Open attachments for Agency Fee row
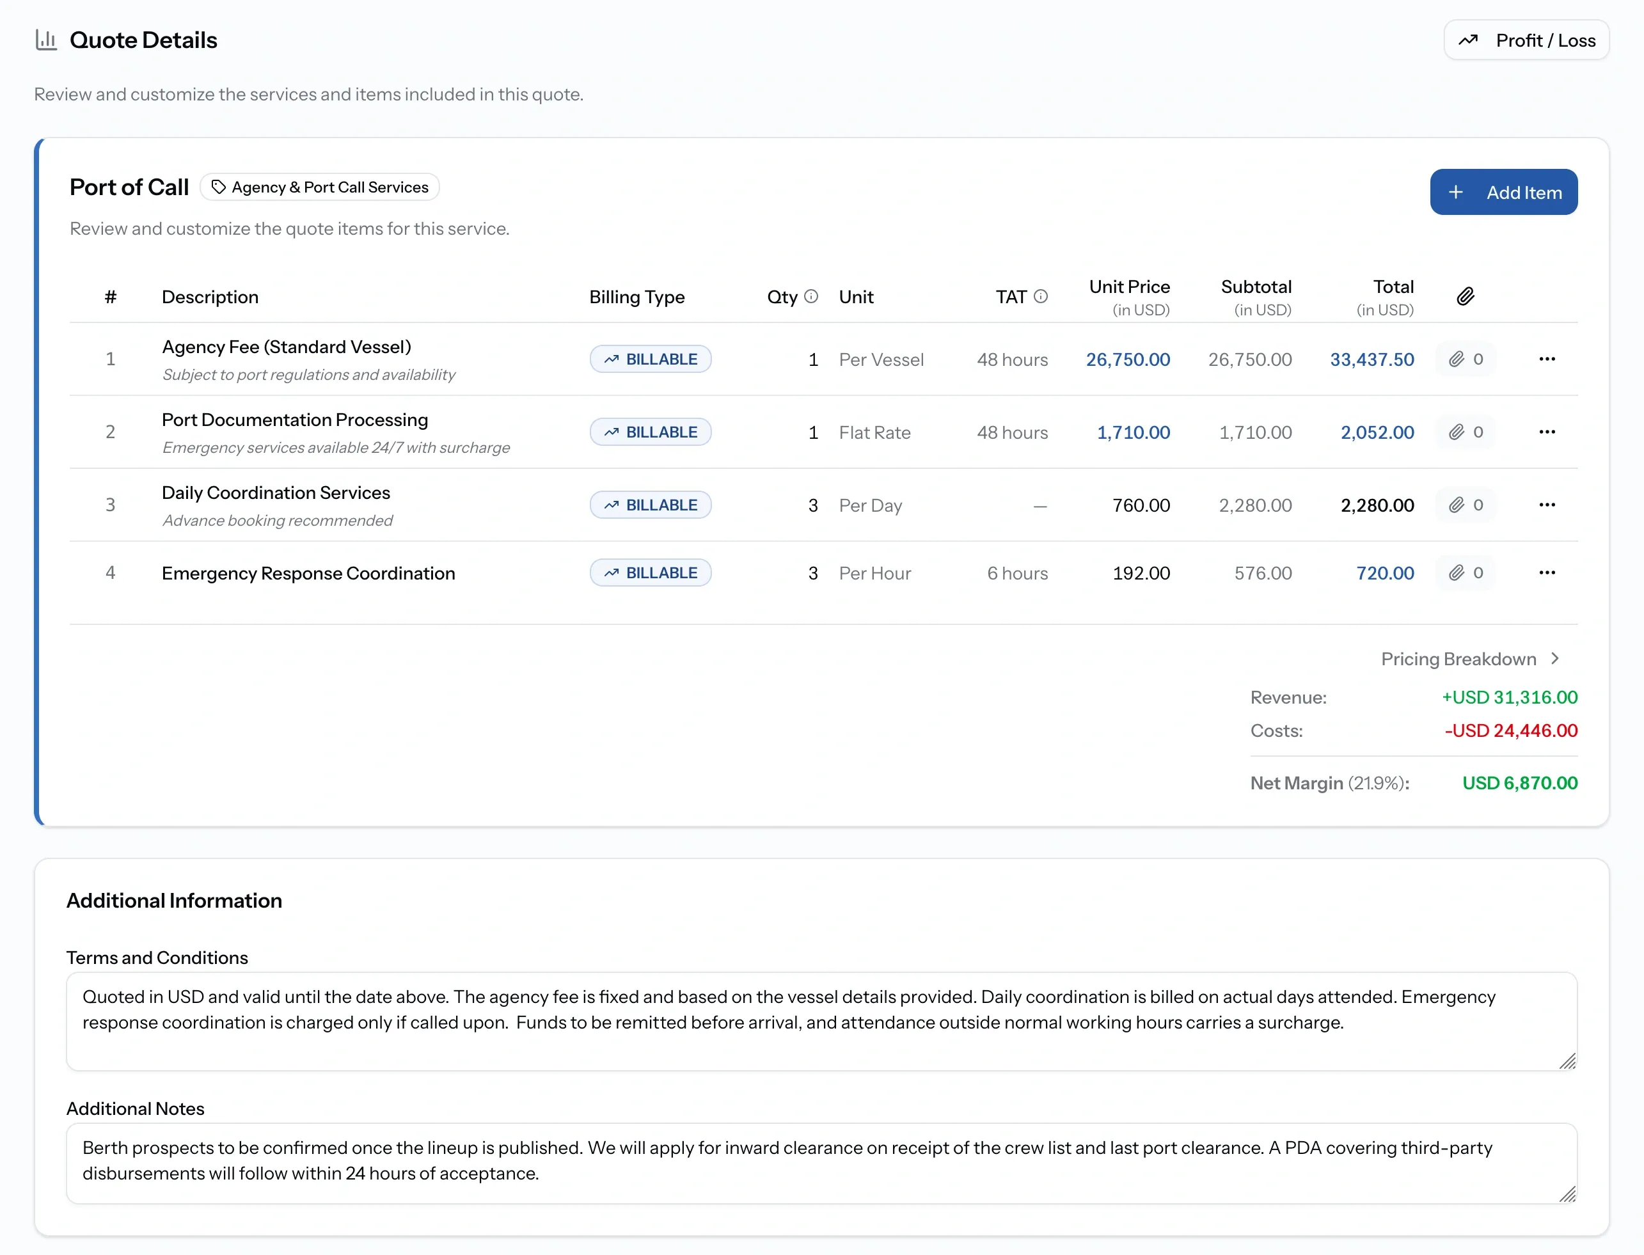Image resolution: width=1644 pixels, height=1255 pixels. (1465, 359)
